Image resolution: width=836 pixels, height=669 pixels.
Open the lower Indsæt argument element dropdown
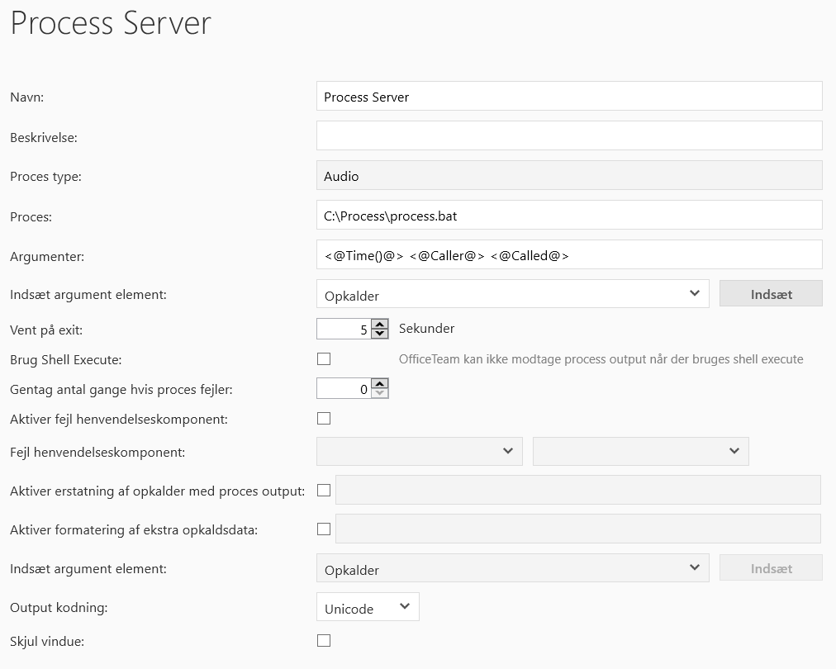[512, 568]
